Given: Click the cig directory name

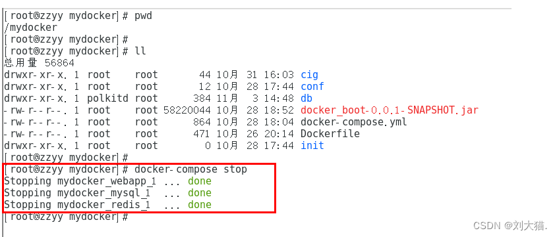Looking at the screenshot, I should point(309,75).
